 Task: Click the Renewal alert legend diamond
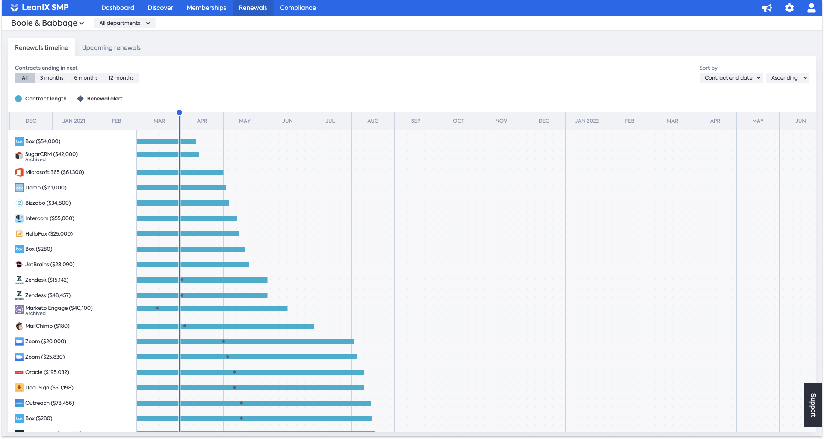[80, 99]
